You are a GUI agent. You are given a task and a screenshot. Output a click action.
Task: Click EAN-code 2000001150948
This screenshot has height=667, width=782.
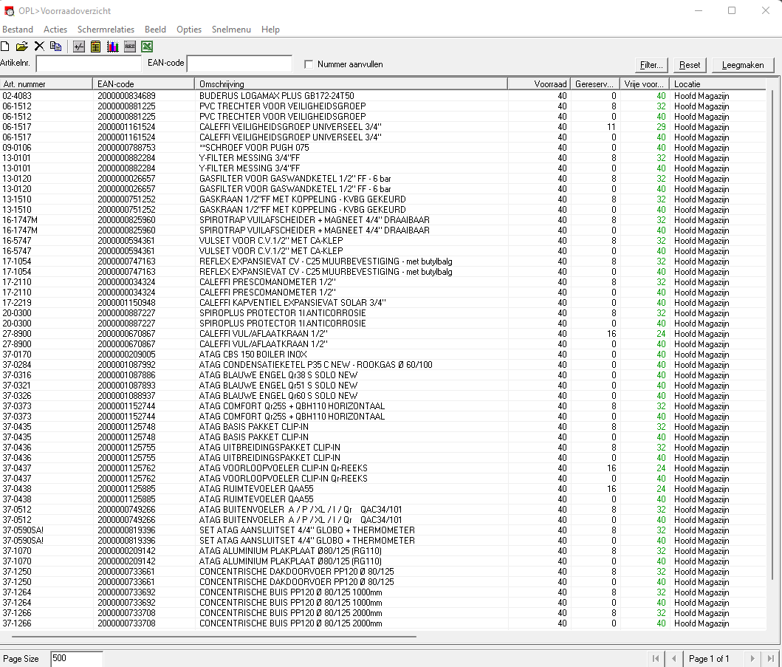pos(126,303)
